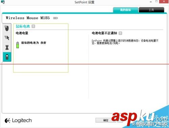Click the green battery level indicator icon
The image size is (169, 128).
click(x=18, y=45)
